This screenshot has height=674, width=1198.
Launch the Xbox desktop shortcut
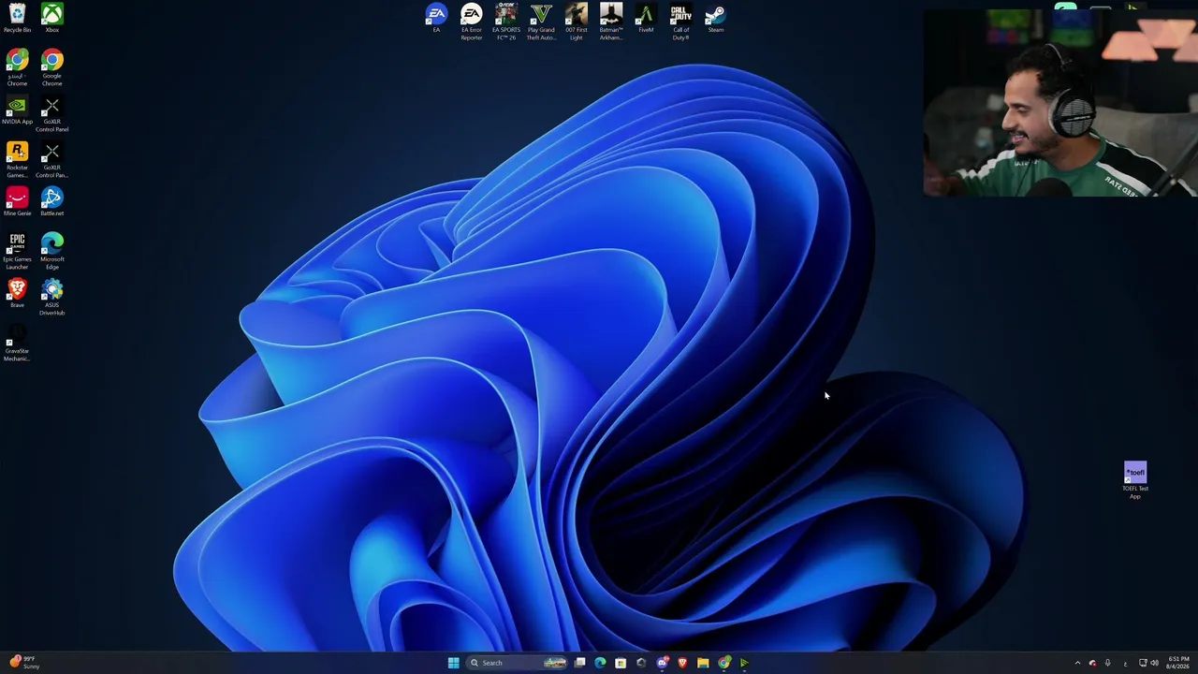[x=51, y=19]
